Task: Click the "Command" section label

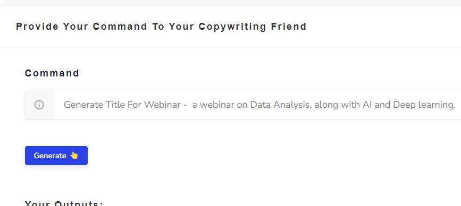Action: [x=52, y=73]
